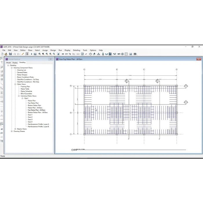The width and height of the screenshot is (203, 203).
Task: Switch to the Display tab in Model Explorer
Action: coord(15,63)
